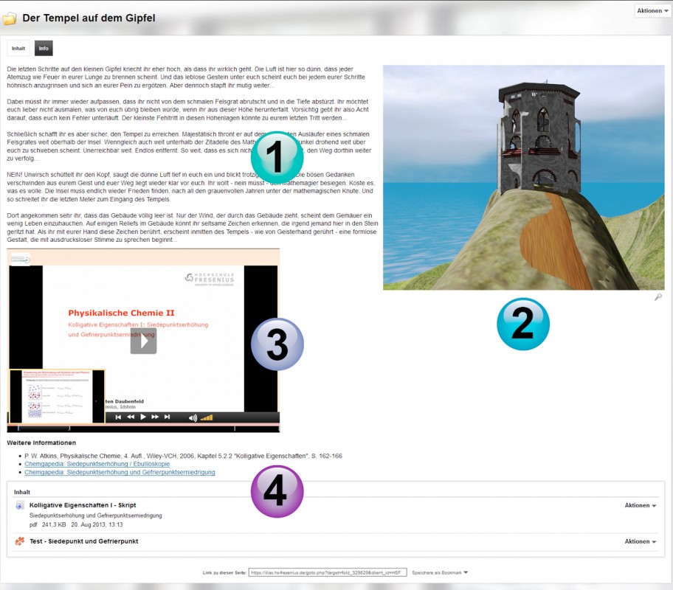673x590 pixels.
Task: Rewind the video with the double-arrow button
Action: (131, 417)
